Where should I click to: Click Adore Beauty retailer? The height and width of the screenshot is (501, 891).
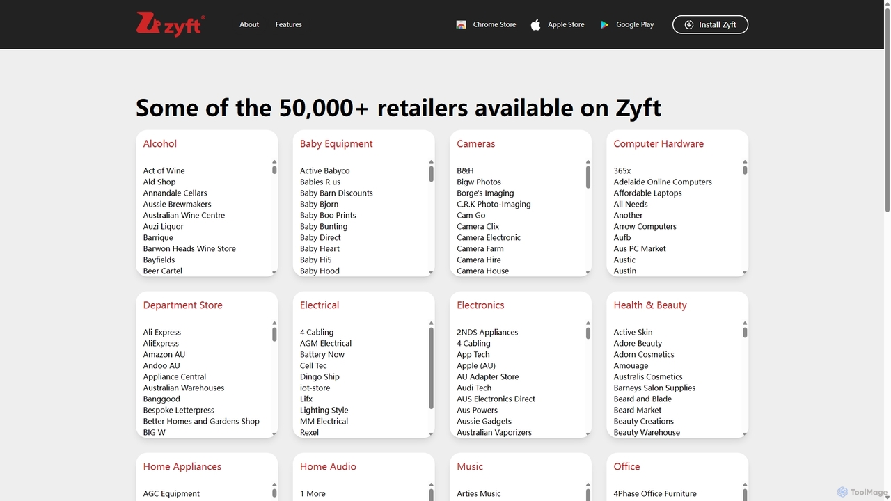click(x=638, y=343)
